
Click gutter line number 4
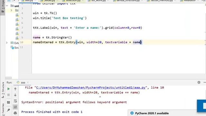pos(22,13)
